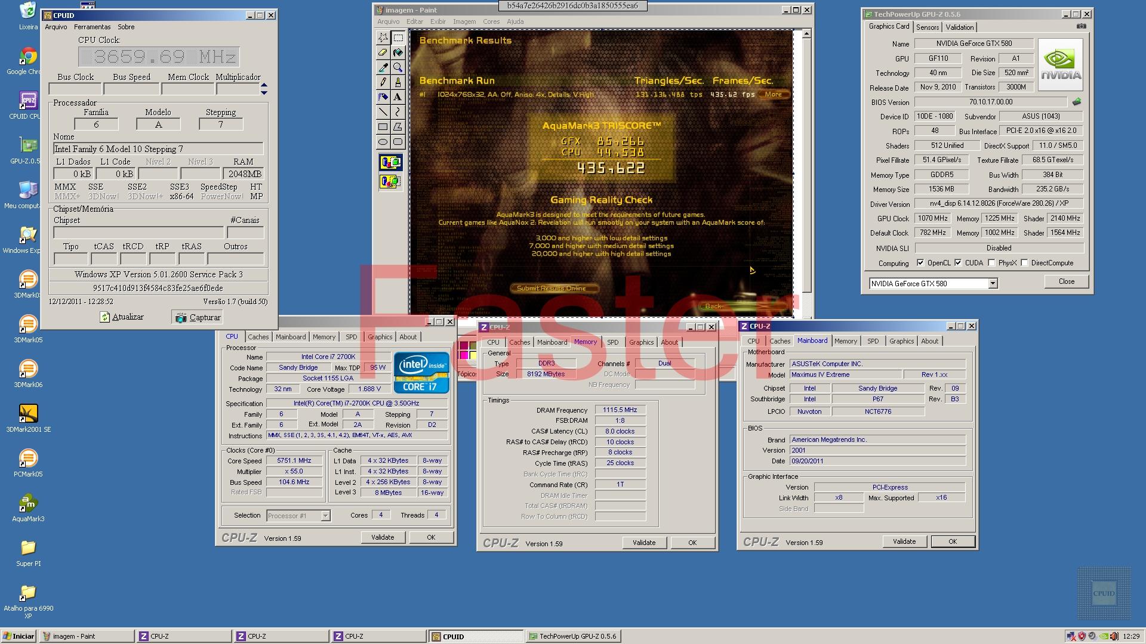Open the Arquivo menu in CPUID
This screenshot has width=1146, height=644.
(x=56, y=27)
